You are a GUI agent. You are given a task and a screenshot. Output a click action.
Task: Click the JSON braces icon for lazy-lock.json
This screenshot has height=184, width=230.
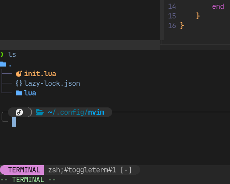pos(19,83)
